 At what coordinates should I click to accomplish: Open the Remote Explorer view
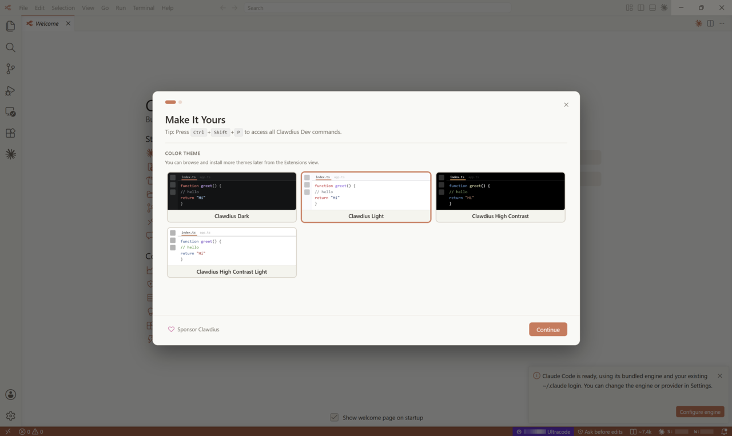10,111
